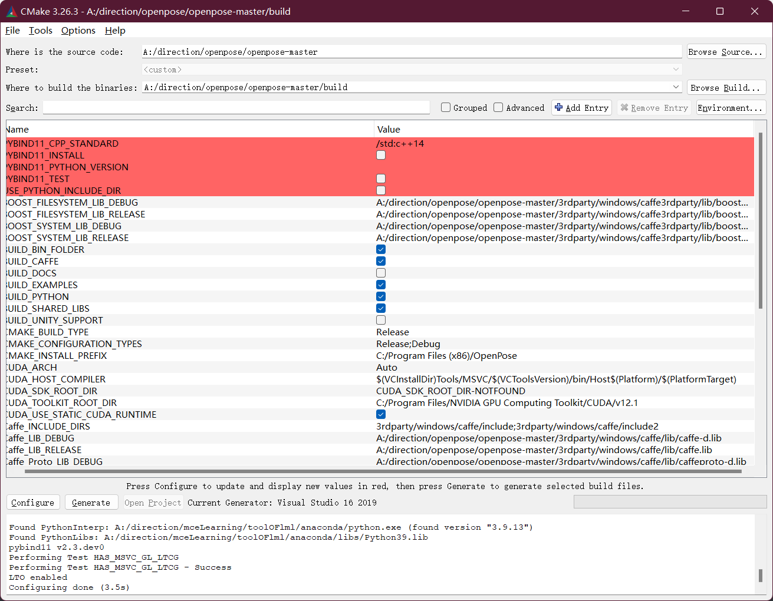773x601 pixels.
Task: Open the File menu
Action: [12, 31]
